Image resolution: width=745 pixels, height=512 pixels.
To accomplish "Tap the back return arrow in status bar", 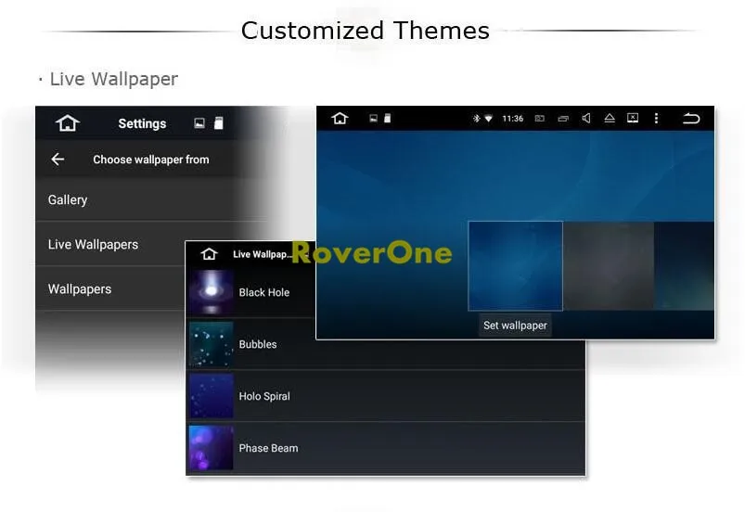I will point(691,118).
